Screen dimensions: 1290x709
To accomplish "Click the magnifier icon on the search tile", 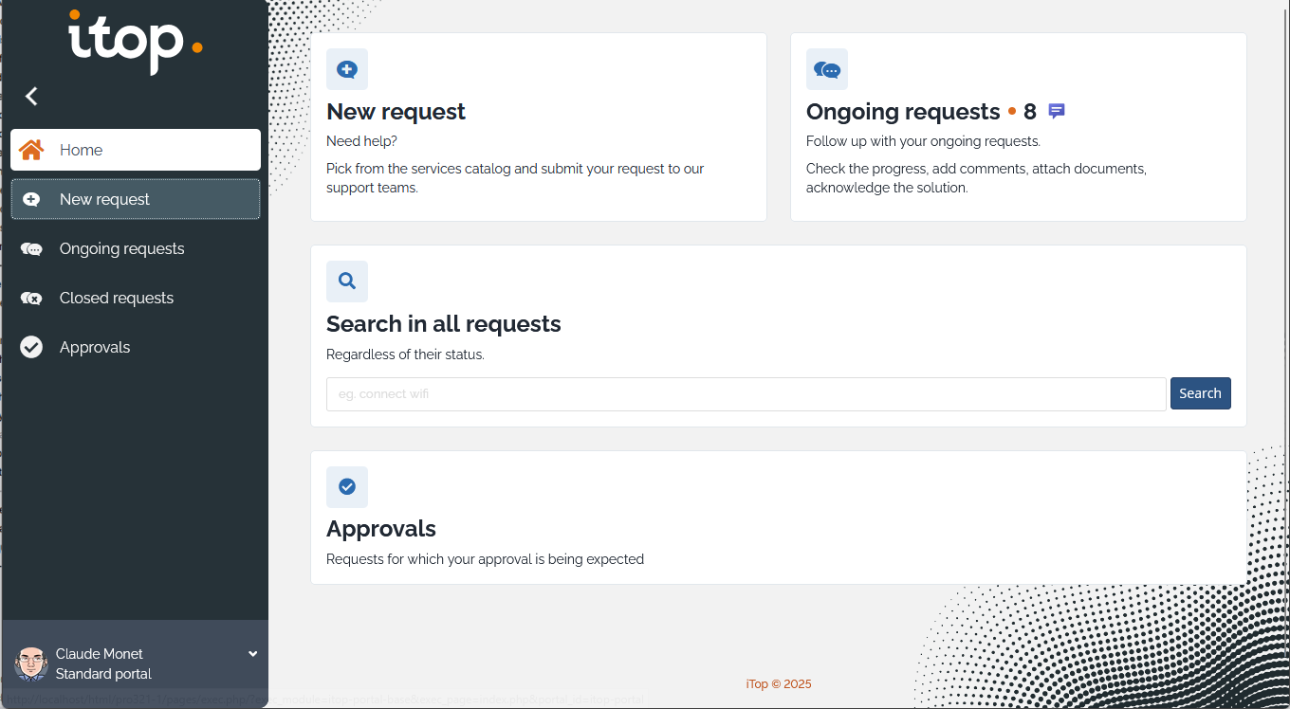I will pos(347,282).
